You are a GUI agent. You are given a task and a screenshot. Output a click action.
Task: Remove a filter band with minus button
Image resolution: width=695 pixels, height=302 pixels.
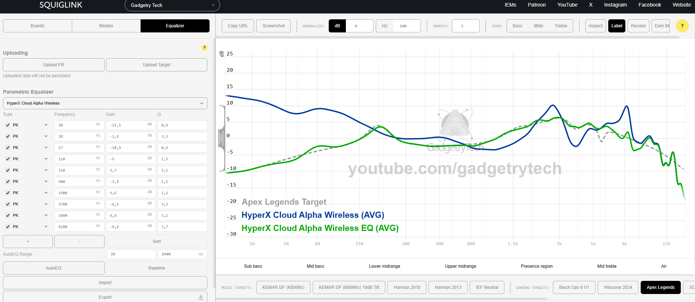(79, 242)
